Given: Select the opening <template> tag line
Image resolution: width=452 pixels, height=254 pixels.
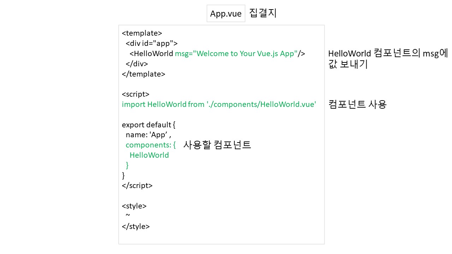Looking at the screenshot, I should click(142, 33).
